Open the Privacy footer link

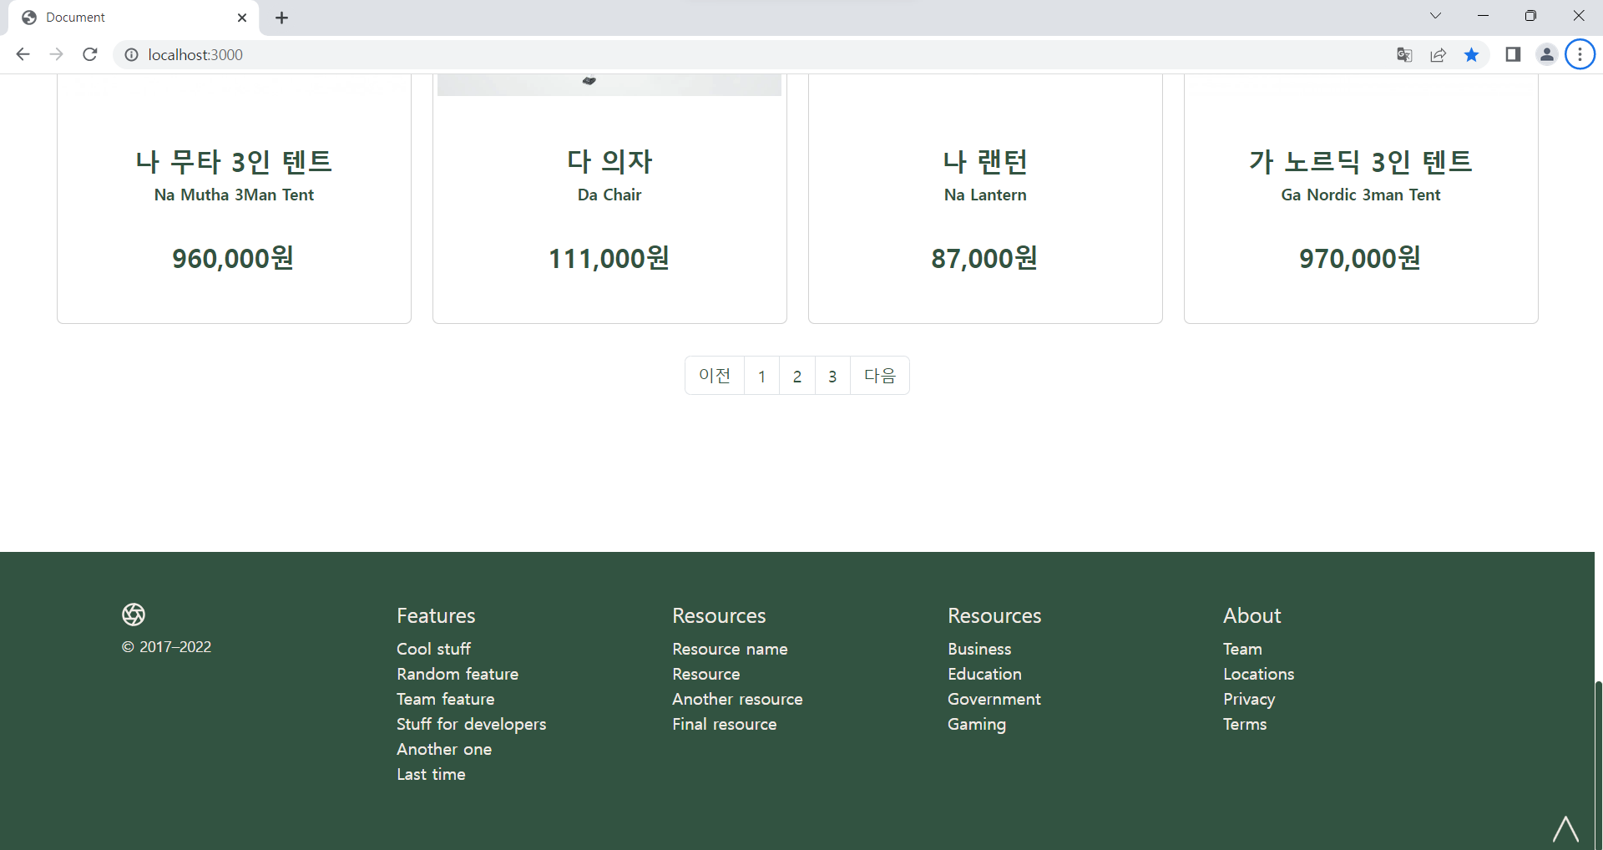point(1249,699)
